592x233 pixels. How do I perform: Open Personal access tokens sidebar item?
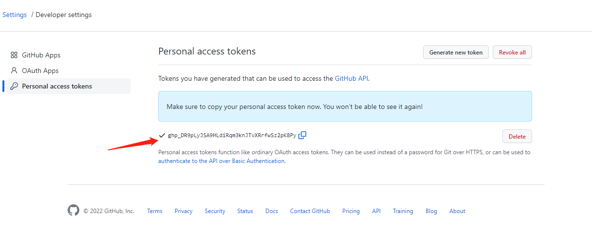pos(57,86)
